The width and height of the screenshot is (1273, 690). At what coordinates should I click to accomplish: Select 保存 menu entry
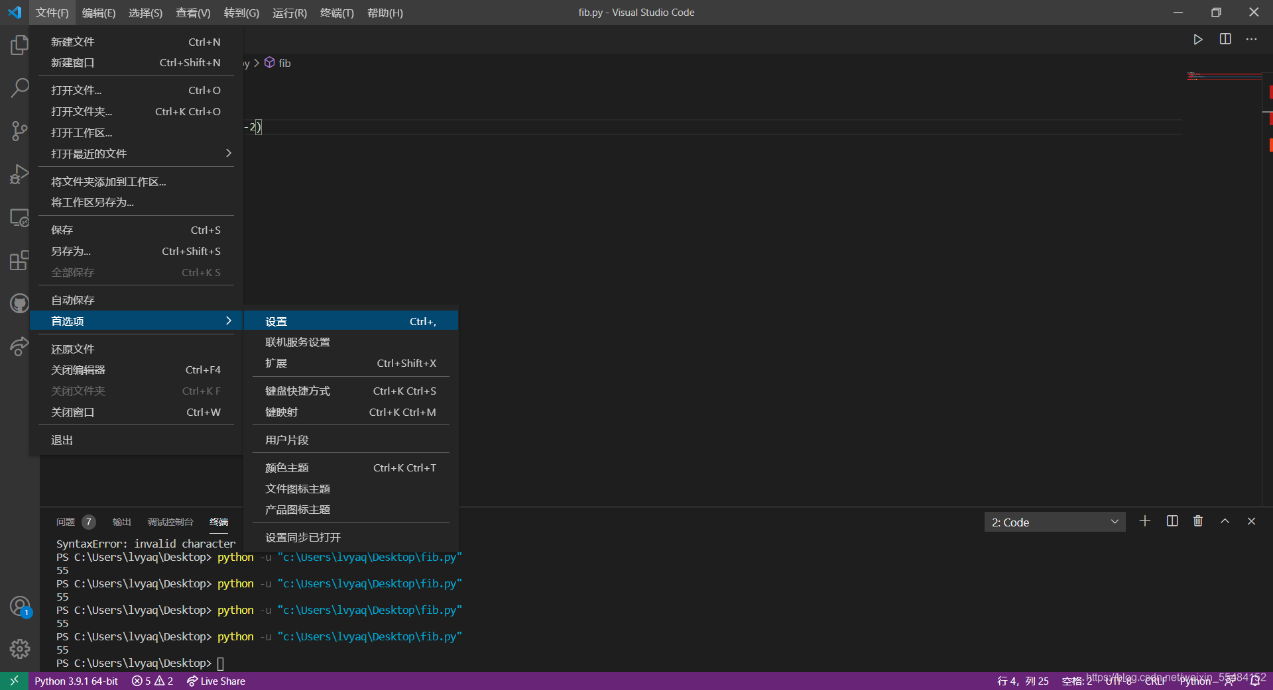(136, 230)
